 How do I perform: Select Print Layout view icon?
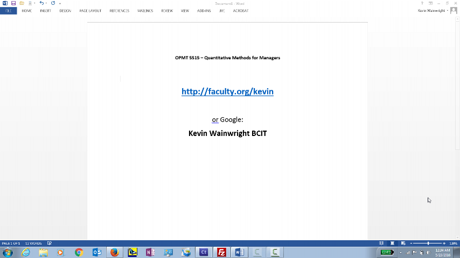(392, 243)
